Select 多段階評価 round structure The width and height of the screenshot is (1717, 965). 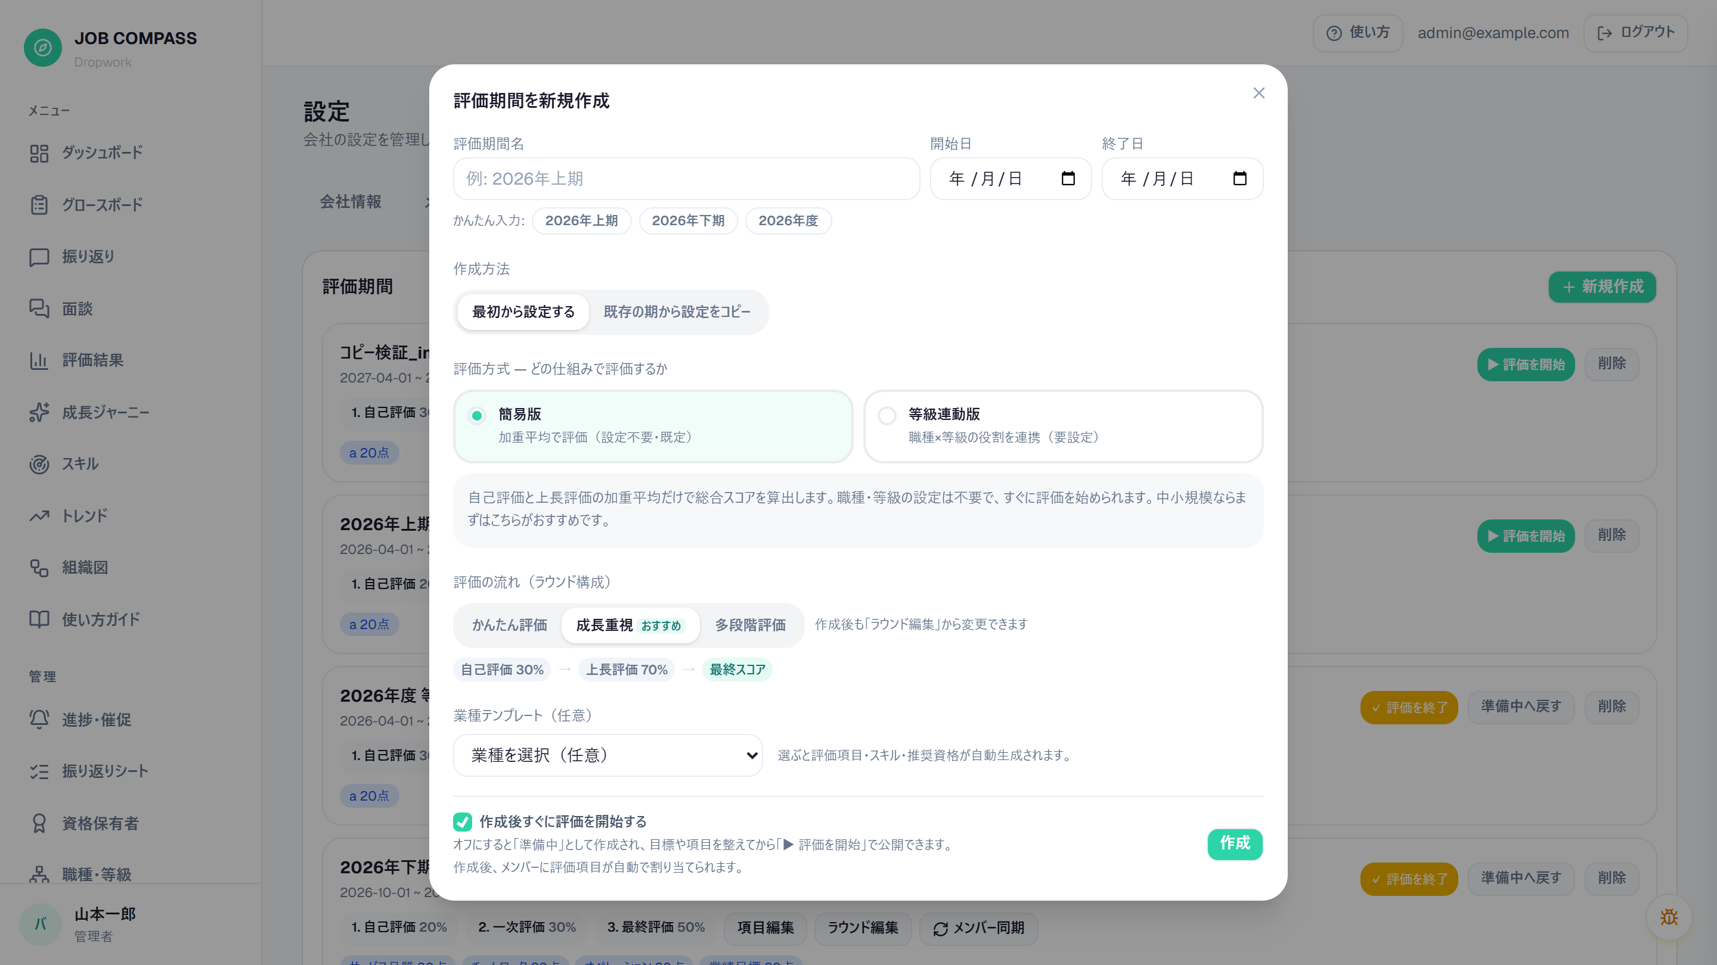pos(750,625)
